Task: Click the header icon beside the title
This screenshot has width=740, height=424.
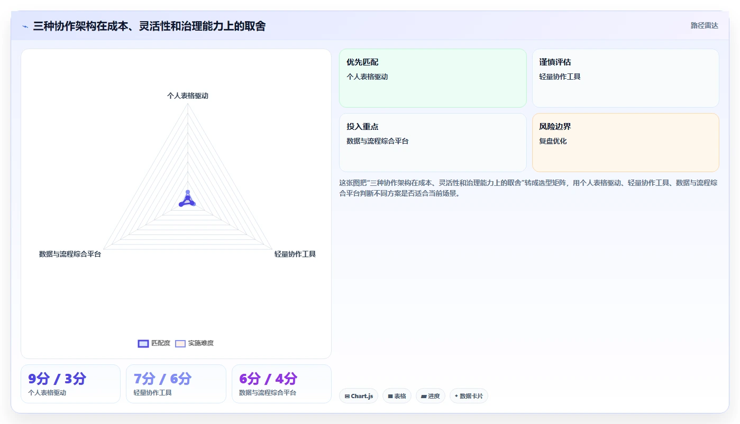Action: coord(25,26)
